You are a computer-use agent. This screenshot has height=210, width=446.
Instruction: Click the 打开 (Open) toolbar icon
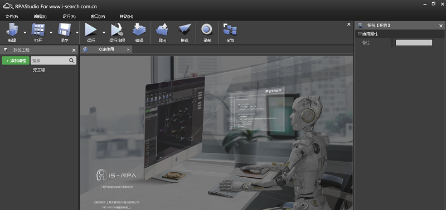pyautogui.click(x=38, y=29)
